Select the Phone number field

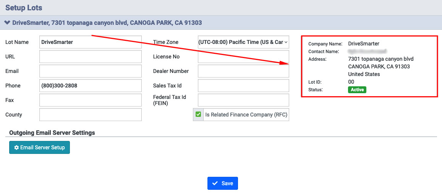[x=90, y=86]
